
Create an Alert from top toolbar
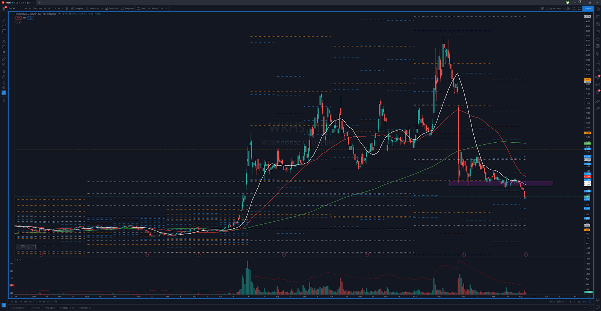[x=140, y=8]
